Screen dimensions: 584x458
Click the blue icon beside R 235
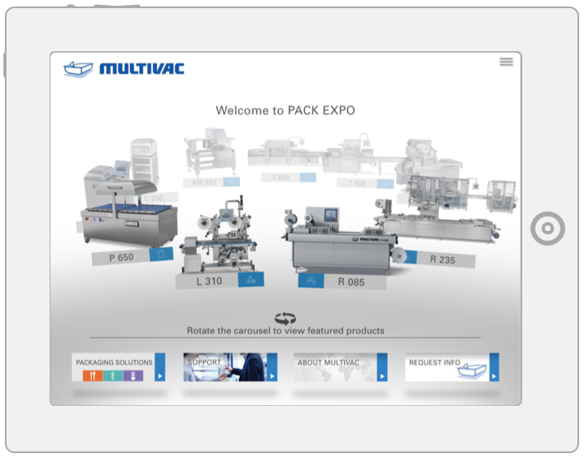coord(410,257)
